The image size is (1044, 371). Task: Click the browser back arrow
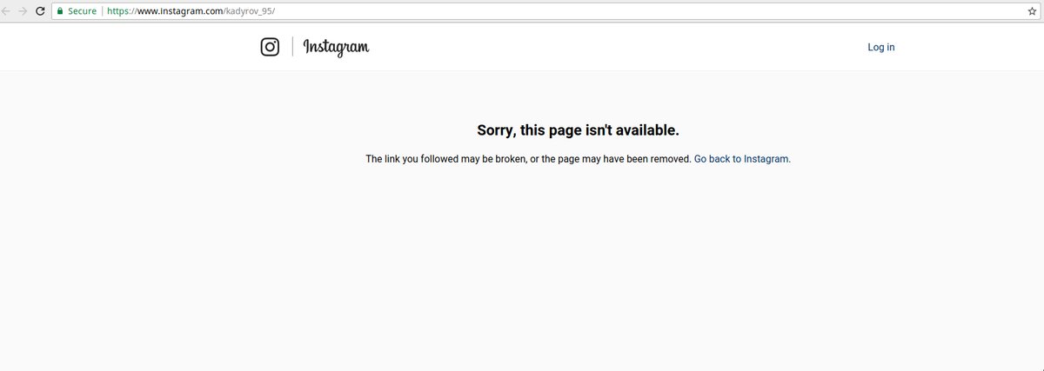(x=7, y=11)
